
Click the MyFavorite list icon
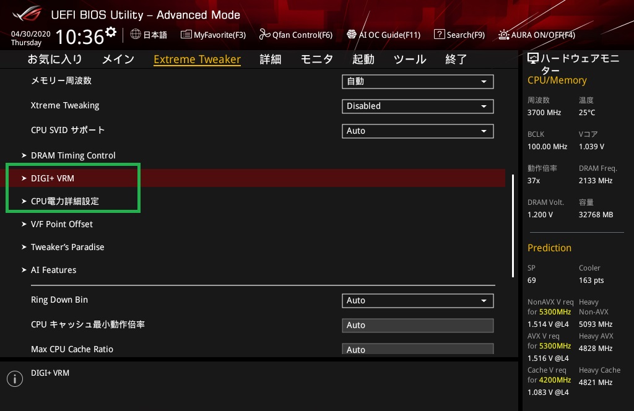(x=186, y=34)
